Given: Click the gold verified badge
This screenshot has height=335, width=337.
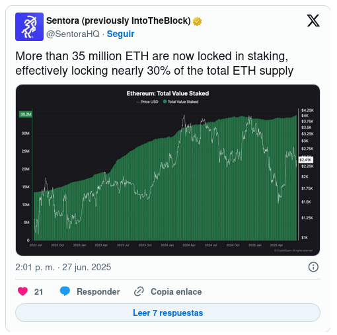Looking at the screenshot, I should pos(197,21).
